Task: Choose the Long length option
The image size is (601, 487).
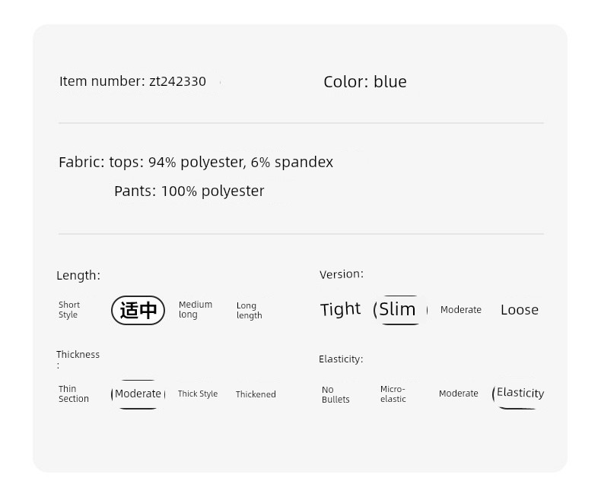Action: point(249,311)
